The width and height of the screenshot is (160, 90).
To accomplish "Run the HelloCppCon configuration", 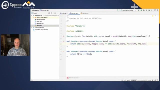I will tap(138, 10).
